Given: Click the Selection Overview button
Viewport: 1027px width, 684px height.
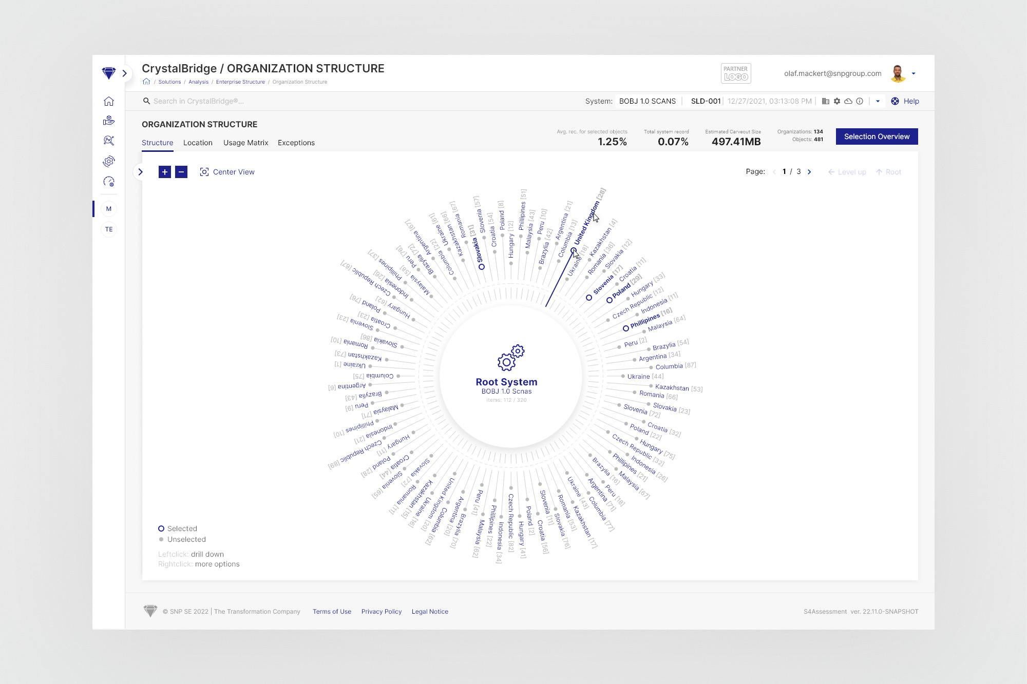Looking at the screenshot, I should [x=877, y=136].
